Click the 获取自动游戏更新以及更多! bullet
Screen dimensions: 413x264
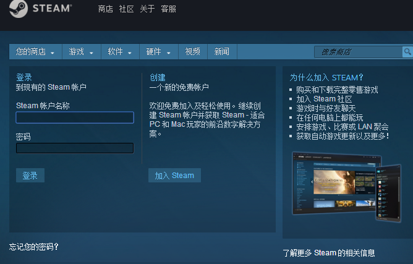(343, 136)
